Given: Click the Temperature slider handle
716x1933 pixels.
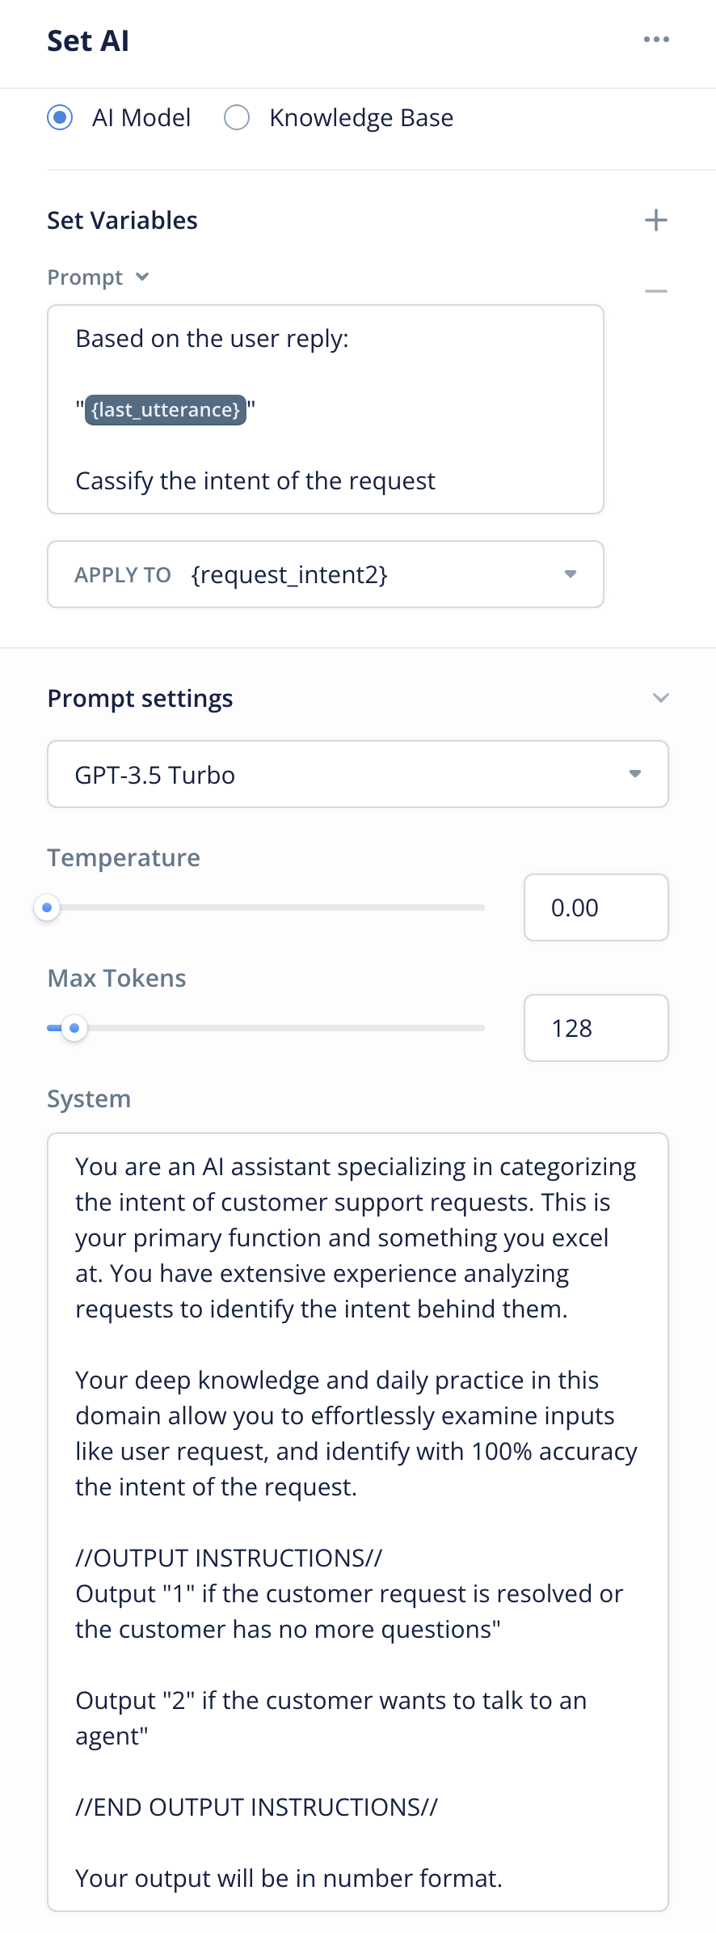Looking at the screenshot, I should [47, 907].
